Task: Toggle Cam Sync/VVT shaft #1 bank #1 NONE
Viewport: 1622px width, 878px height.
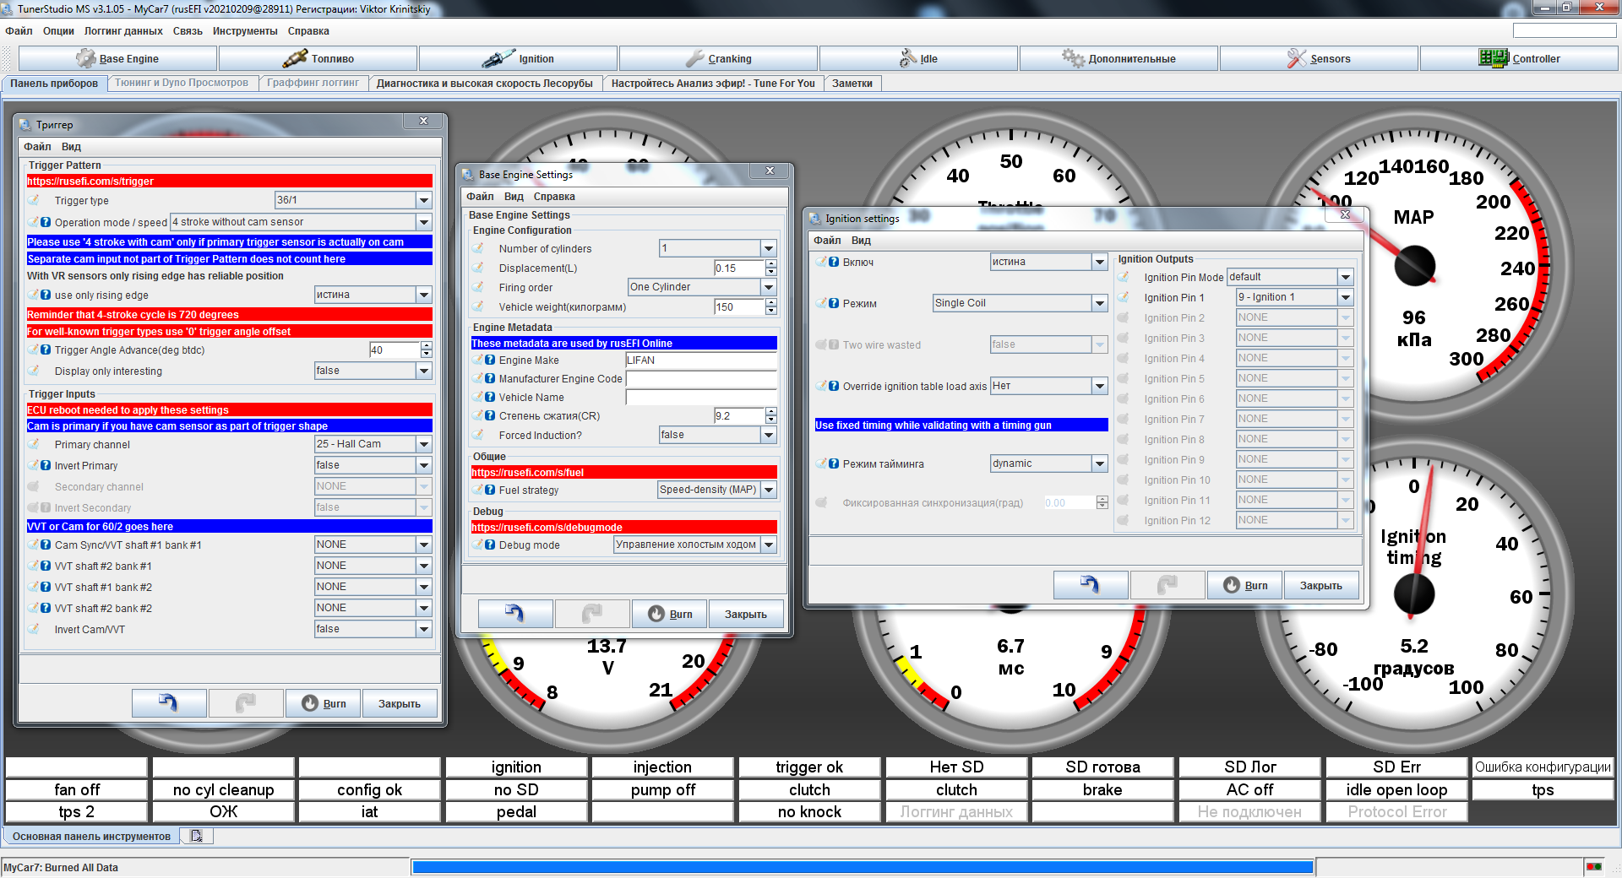Action: click(373, 545)
